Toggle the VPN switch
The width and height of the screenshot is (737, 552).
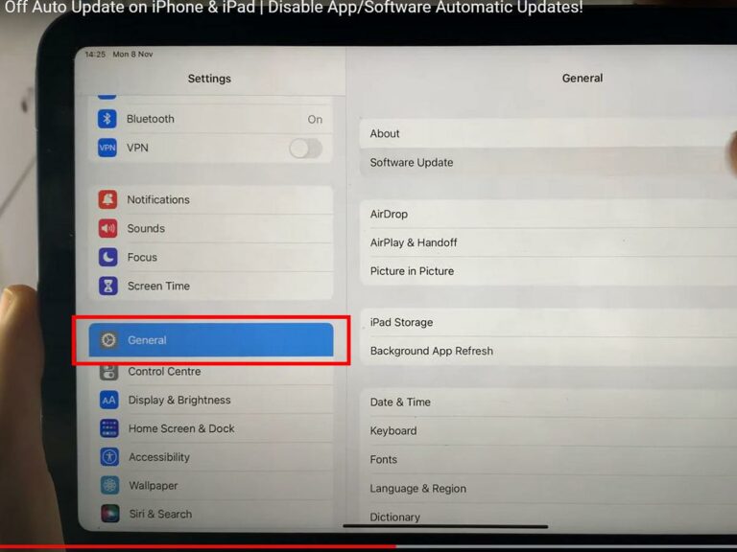[x=306, y=149]
